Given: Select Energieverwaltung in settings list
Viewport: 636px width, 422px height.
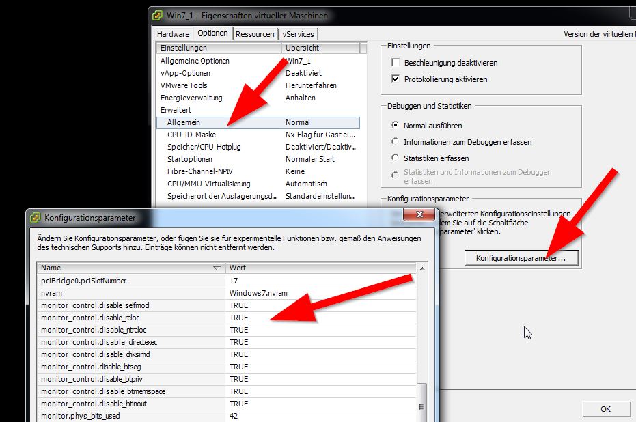Looking at the screenshot, I should [x=191, y=98].
